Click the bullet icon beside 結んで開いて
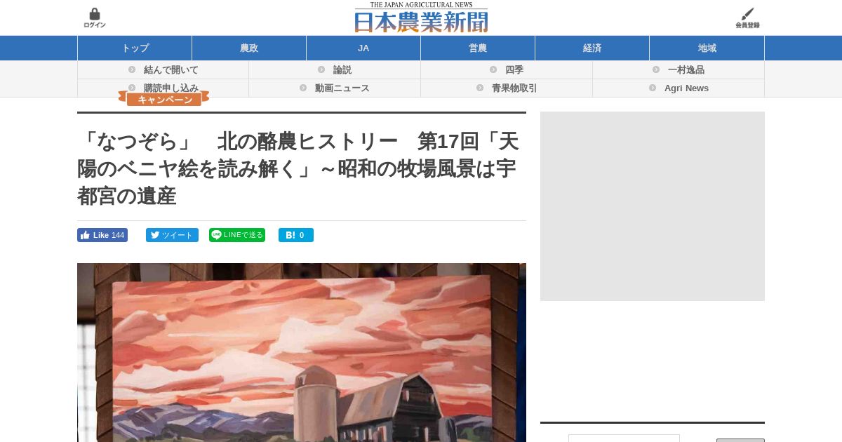Viewport: 842px width, 442px height. (x=132, y=69)
